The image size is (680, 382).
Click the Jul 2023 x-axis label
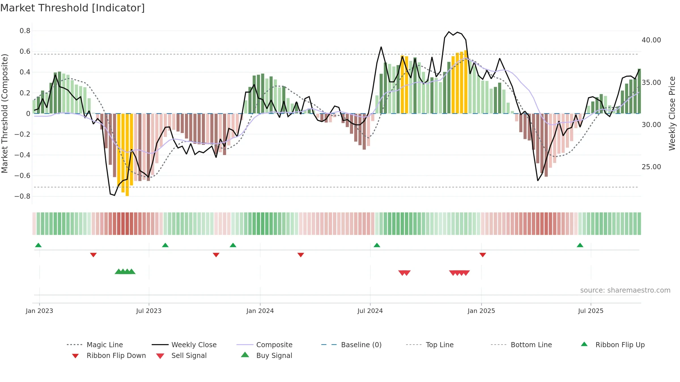(x=149, y=311)
